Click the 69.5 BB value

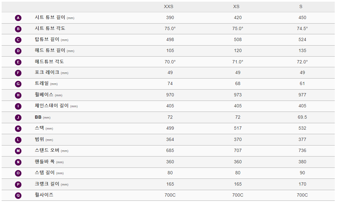tap(302, 117)
